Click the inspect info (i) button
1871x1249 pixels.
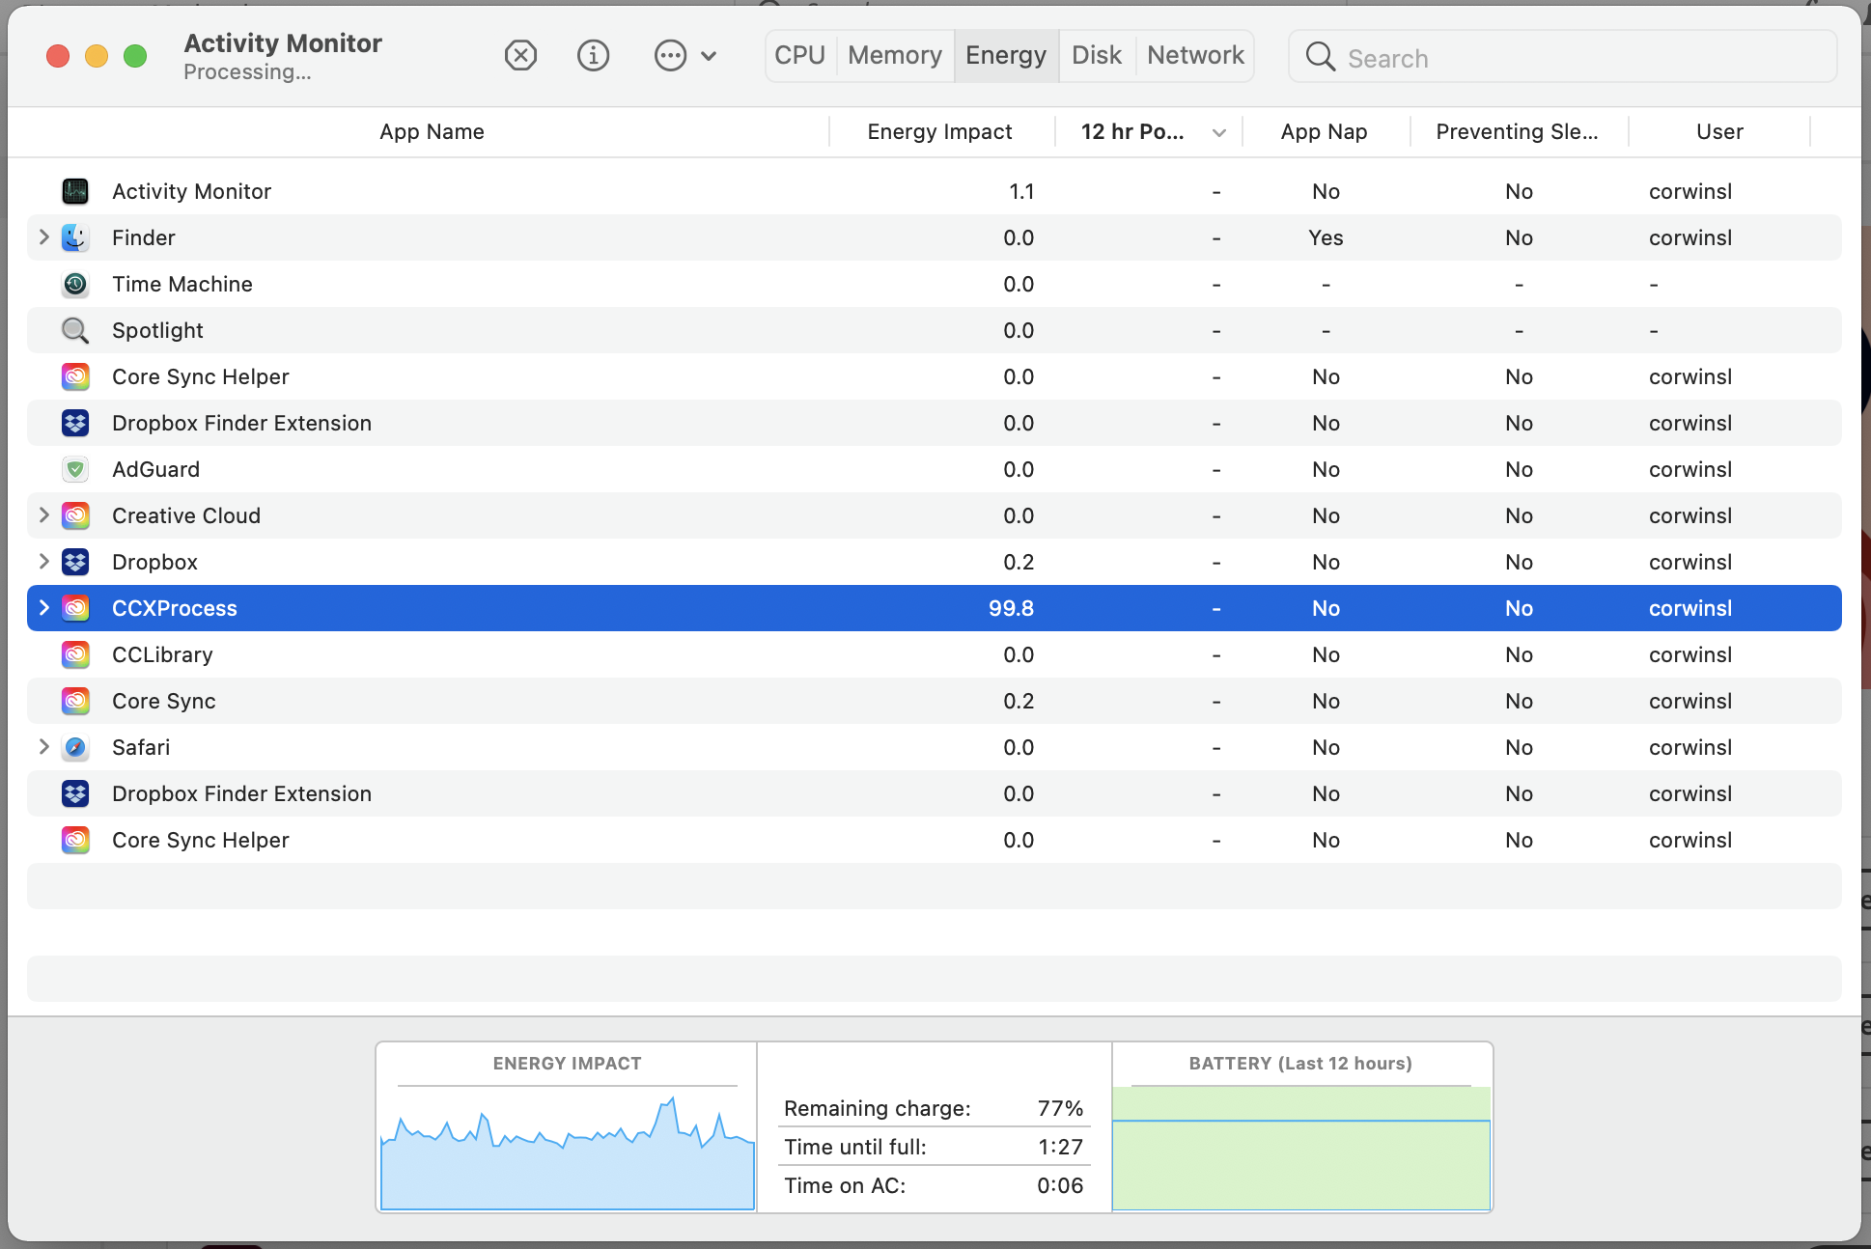pyautogui.click(x=593, y=55)
